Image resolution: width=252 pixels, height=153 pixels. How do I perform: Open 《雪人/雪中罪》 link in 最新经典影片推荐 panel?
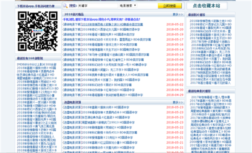tap(211, 97)
